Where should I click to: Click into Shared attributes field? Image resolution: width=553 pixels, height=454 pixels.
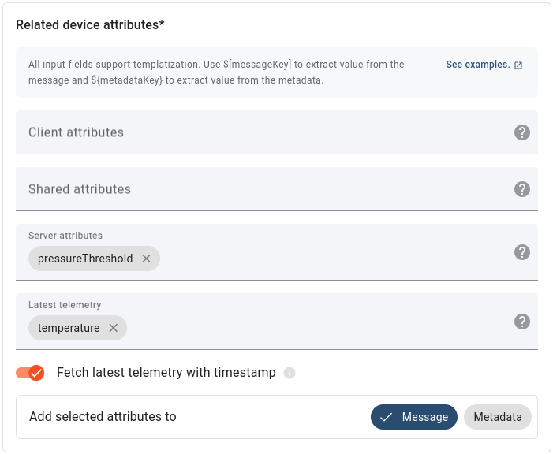coord(260,189)
